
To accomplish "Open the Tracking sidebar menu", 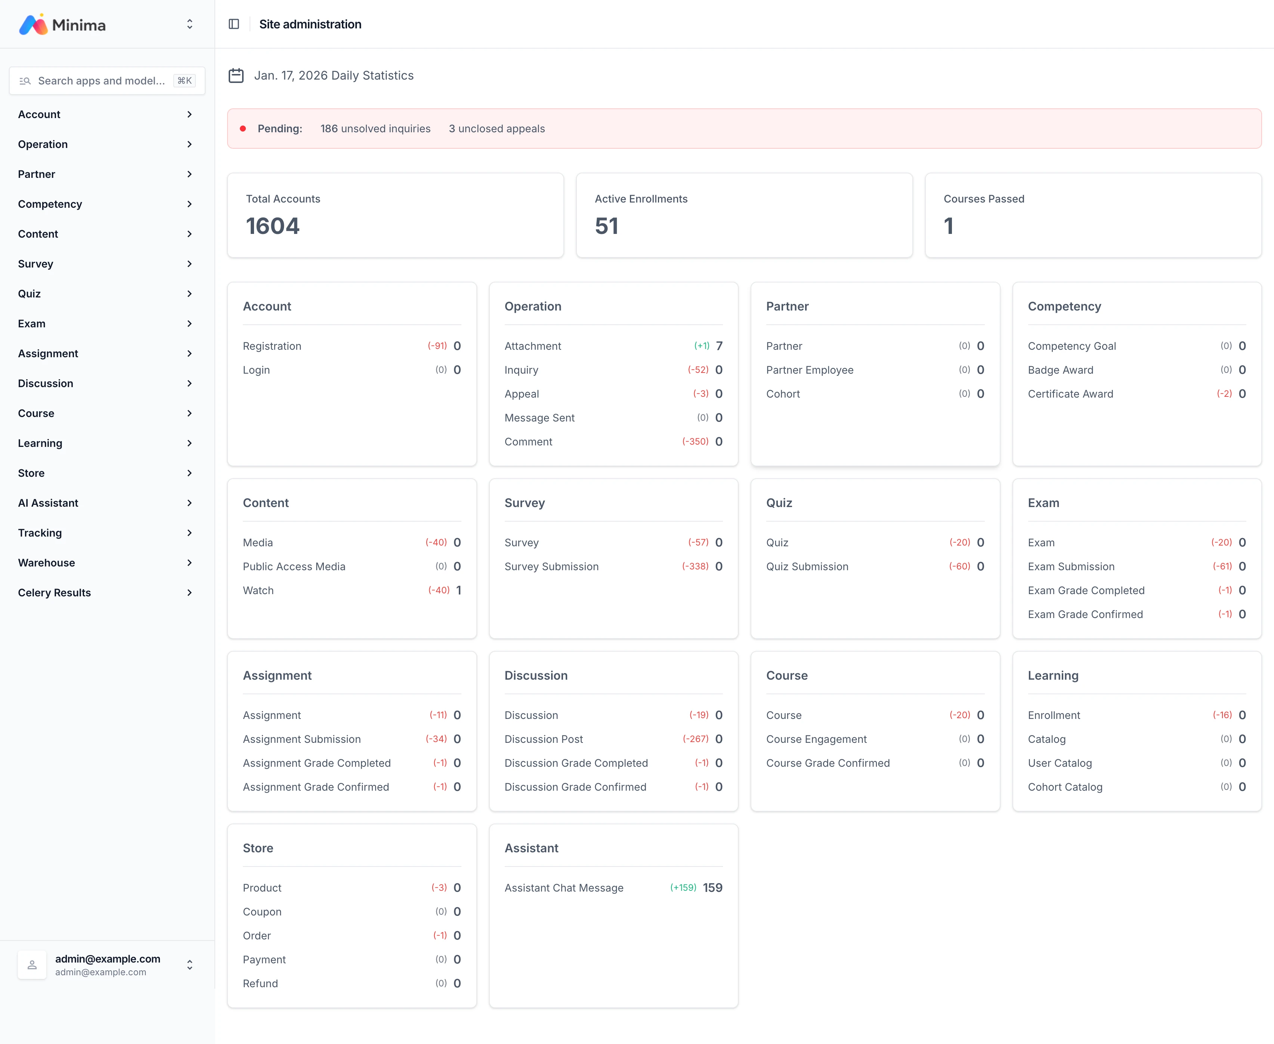I will pyautogui.click(x=40, y=533).
